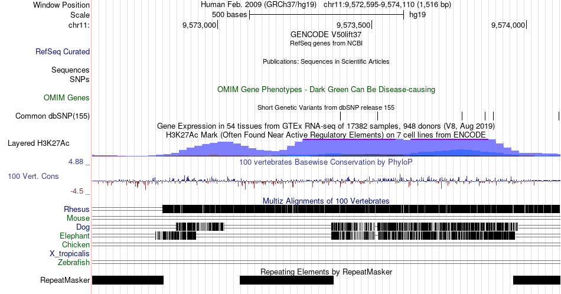The width and height of the screenshot is (561, 294).
Task: Click Multiz Alignments of 100 Vertebrates title
Action: 326,201
